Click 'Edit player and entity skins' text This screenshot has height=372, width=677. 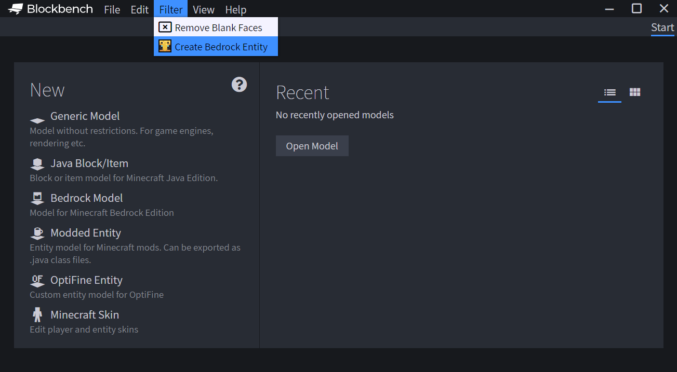pyautogui.click(x=84, y=329)
